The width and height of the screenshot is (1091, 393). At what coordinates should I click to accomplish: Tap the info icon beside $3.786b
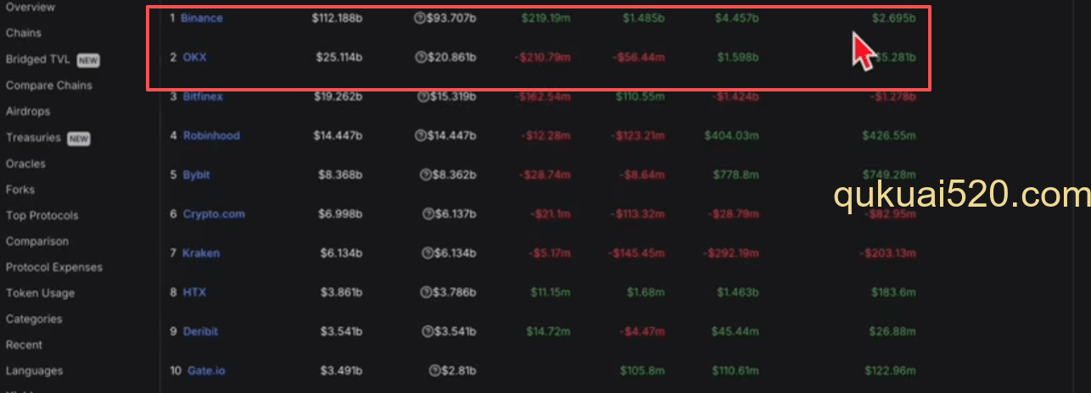[426, 292]
